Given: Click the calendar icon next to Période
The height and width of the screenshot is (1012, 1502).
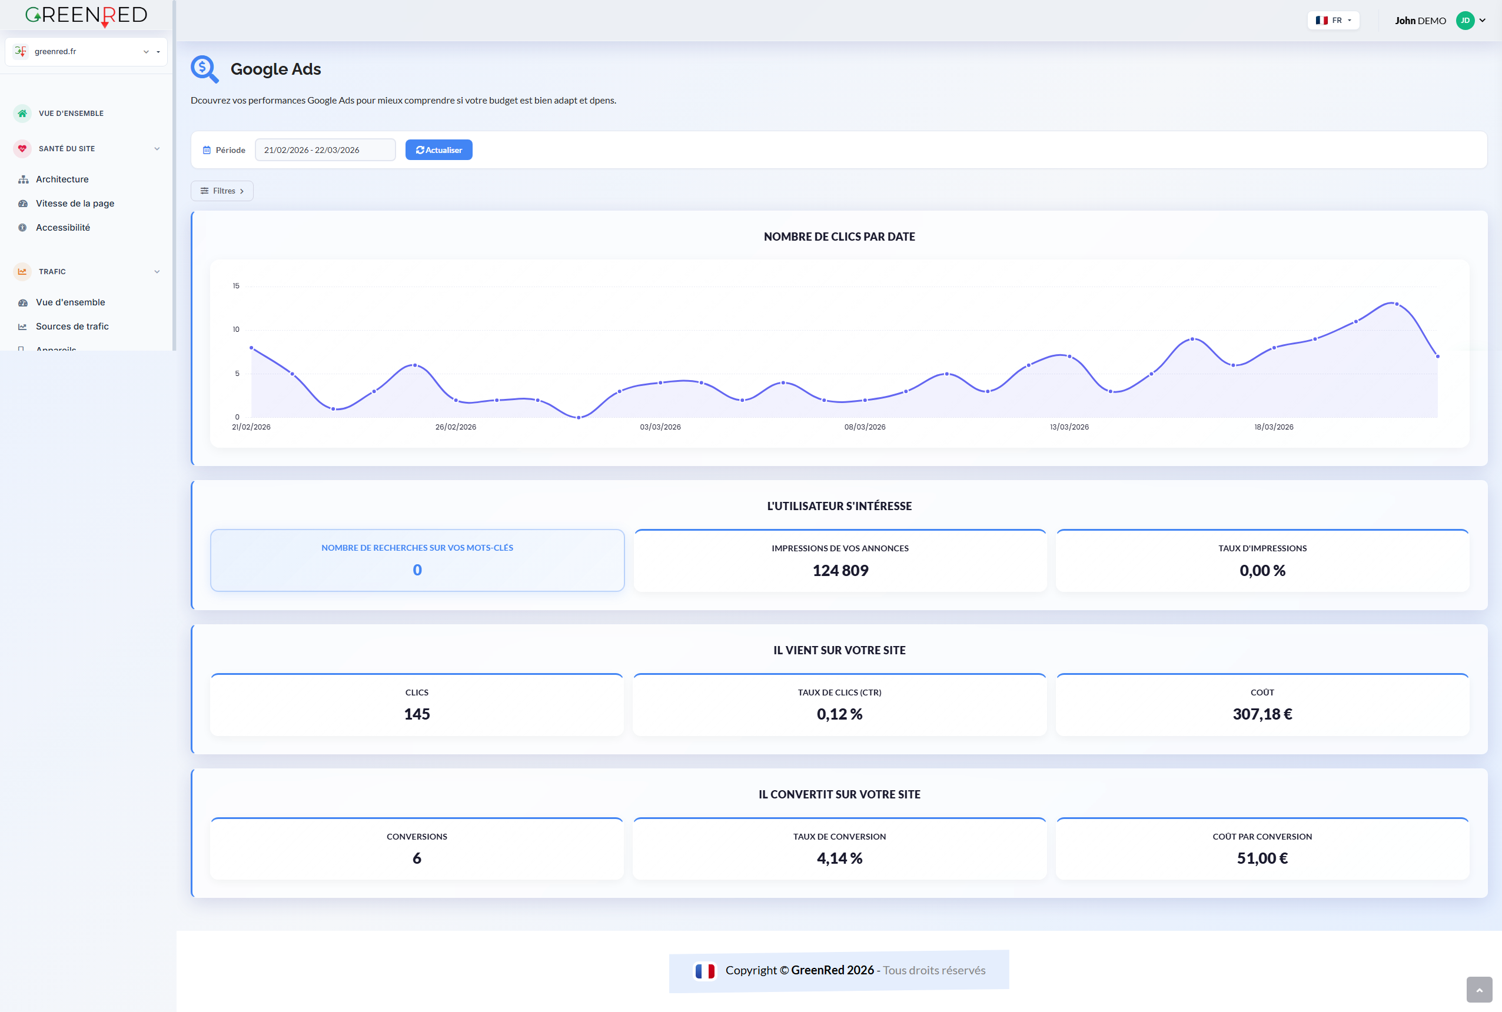Looking at the screenshot, I should (x=207, y=149).
